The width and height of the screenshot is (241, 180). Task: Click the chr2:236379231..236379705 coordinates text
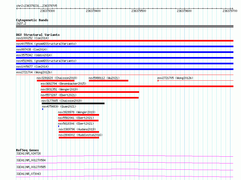pos(37,6)
